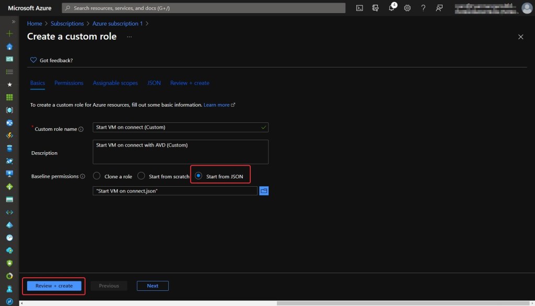Open portal settings gear icon
This screenshot has height=306, width=535.
[408, 8]
